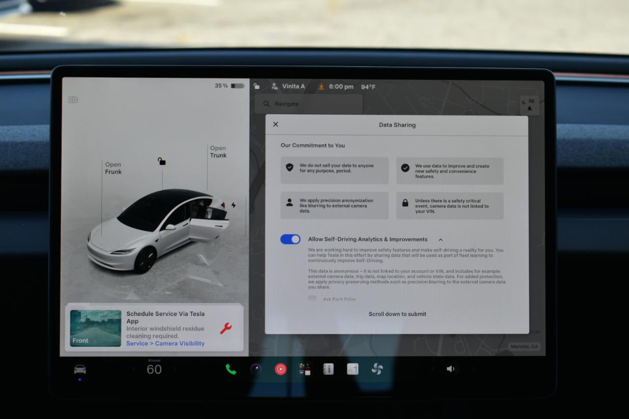629x419 pixels.
Task: Tap the checkmark icon on safety features card
Action: (x=405, y=168)
